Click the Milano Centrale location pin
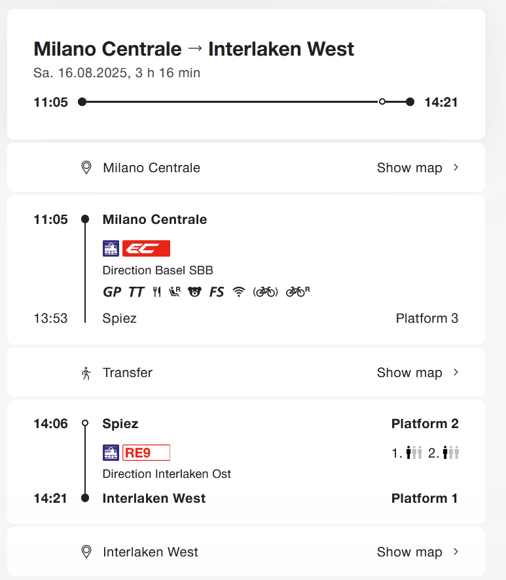 click(x=86, y=168)
